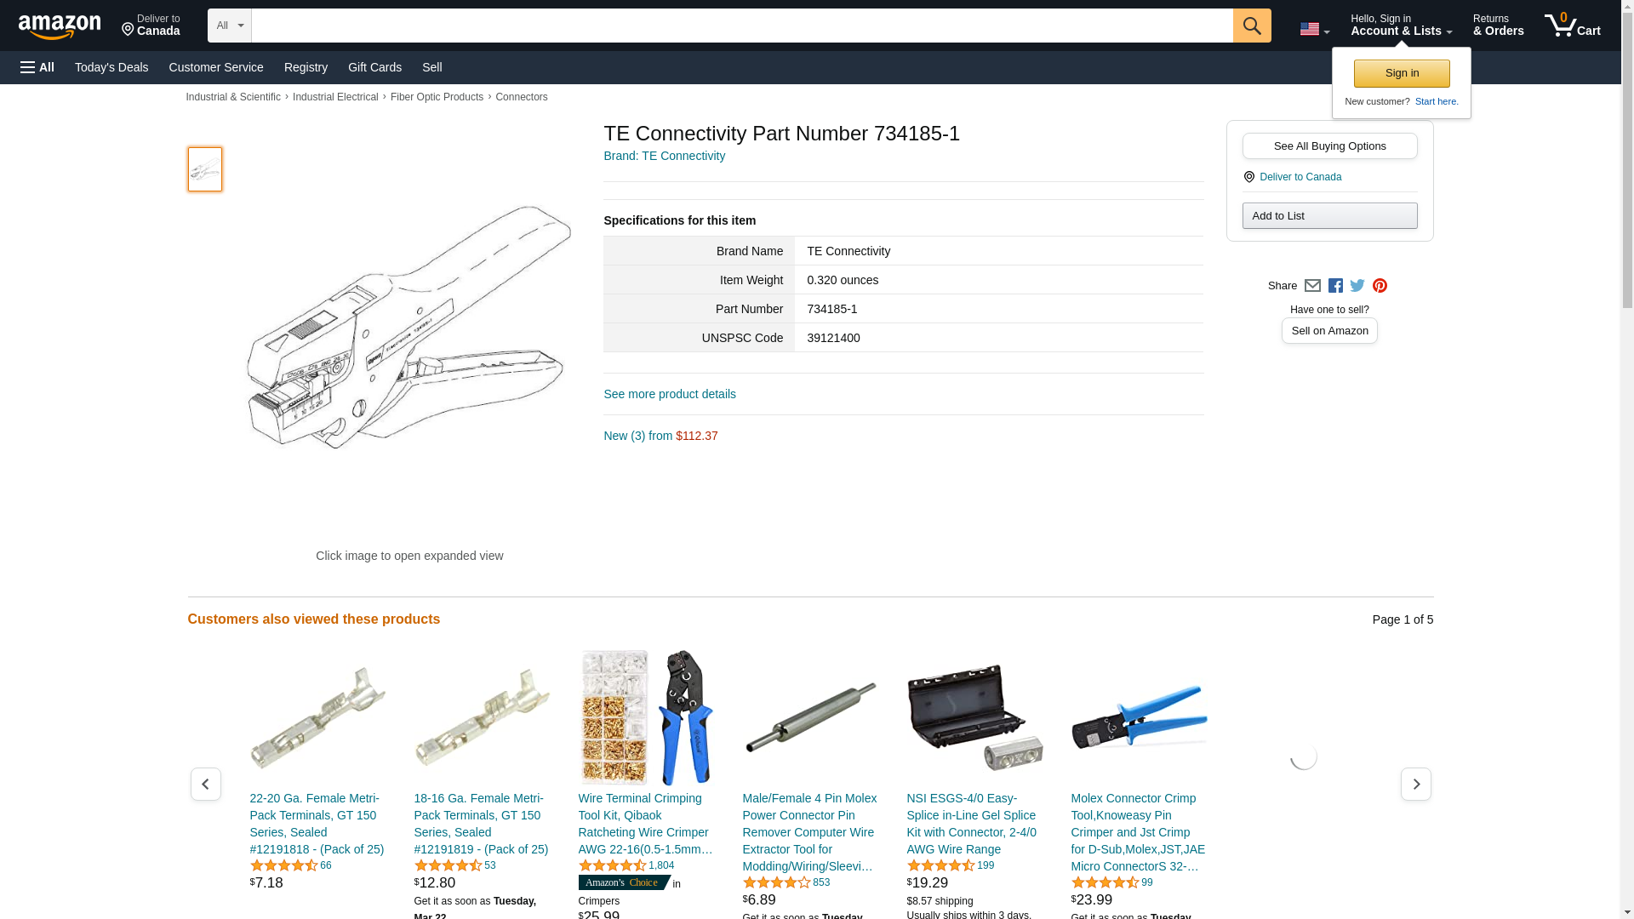Screen dimensions: 1634x919
Task: Open the Fiber Optic Products breadcrumb
Action: click(x=437, y=97)
